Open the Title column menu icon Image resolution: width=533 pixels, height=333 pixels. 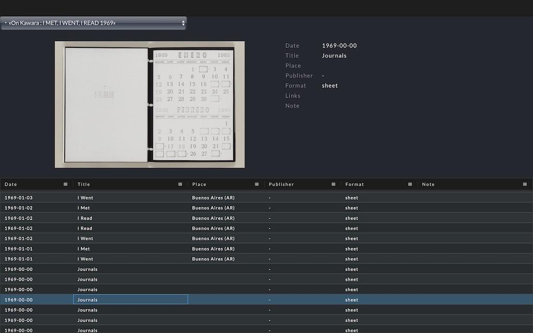coord(180,184)
